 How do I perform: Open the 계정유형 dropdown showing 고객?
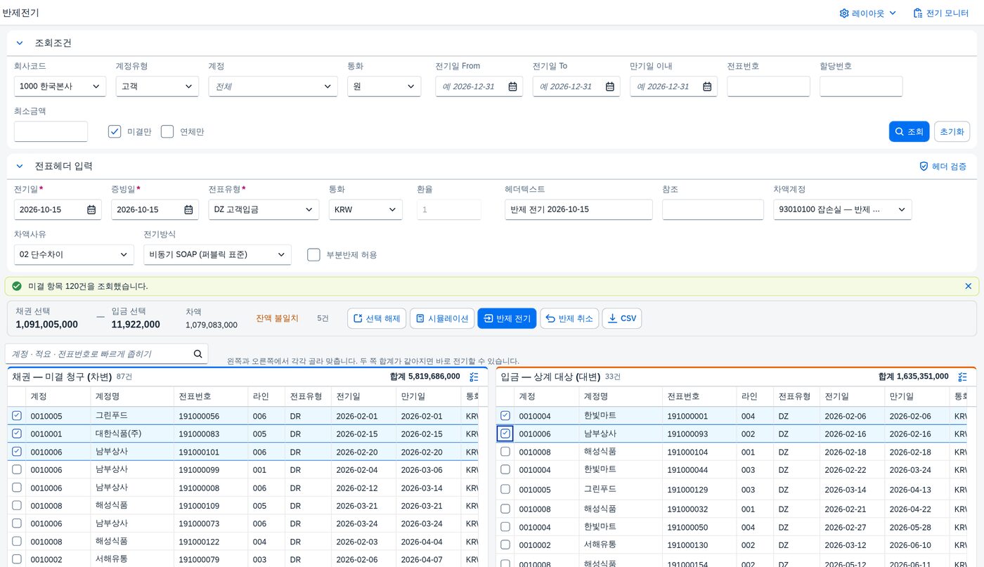[157, 86]
